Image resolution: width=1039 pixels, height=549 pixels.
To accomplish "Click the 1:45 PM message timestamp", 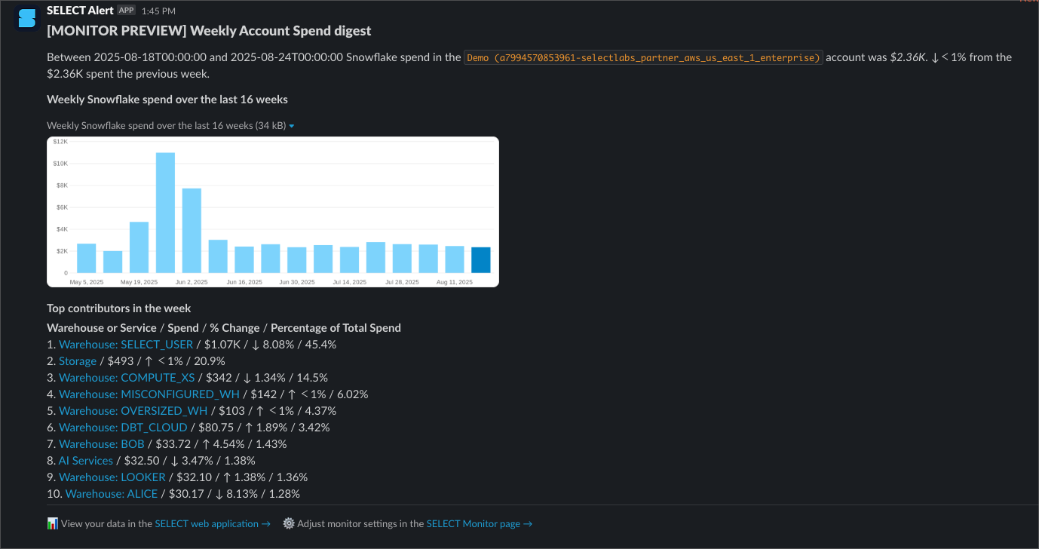I will point(158,11).
